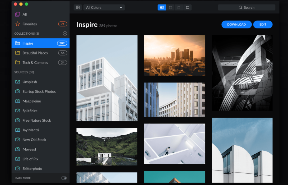Select the All item in sidebar
This screenshot has height=185, width=288.
coord(40,14)
